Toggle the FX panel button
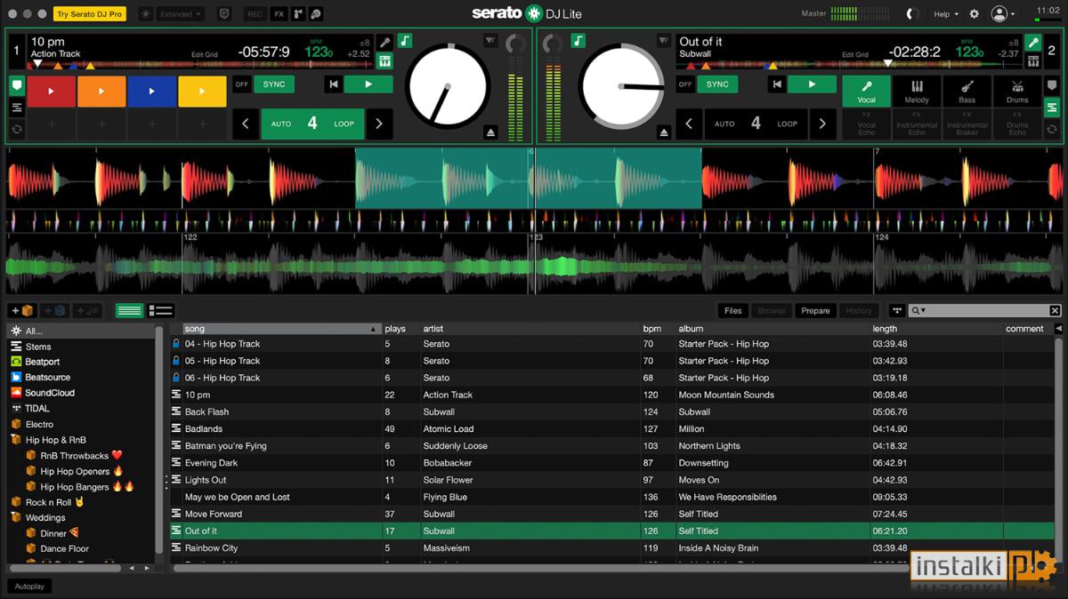 (279, 14)
